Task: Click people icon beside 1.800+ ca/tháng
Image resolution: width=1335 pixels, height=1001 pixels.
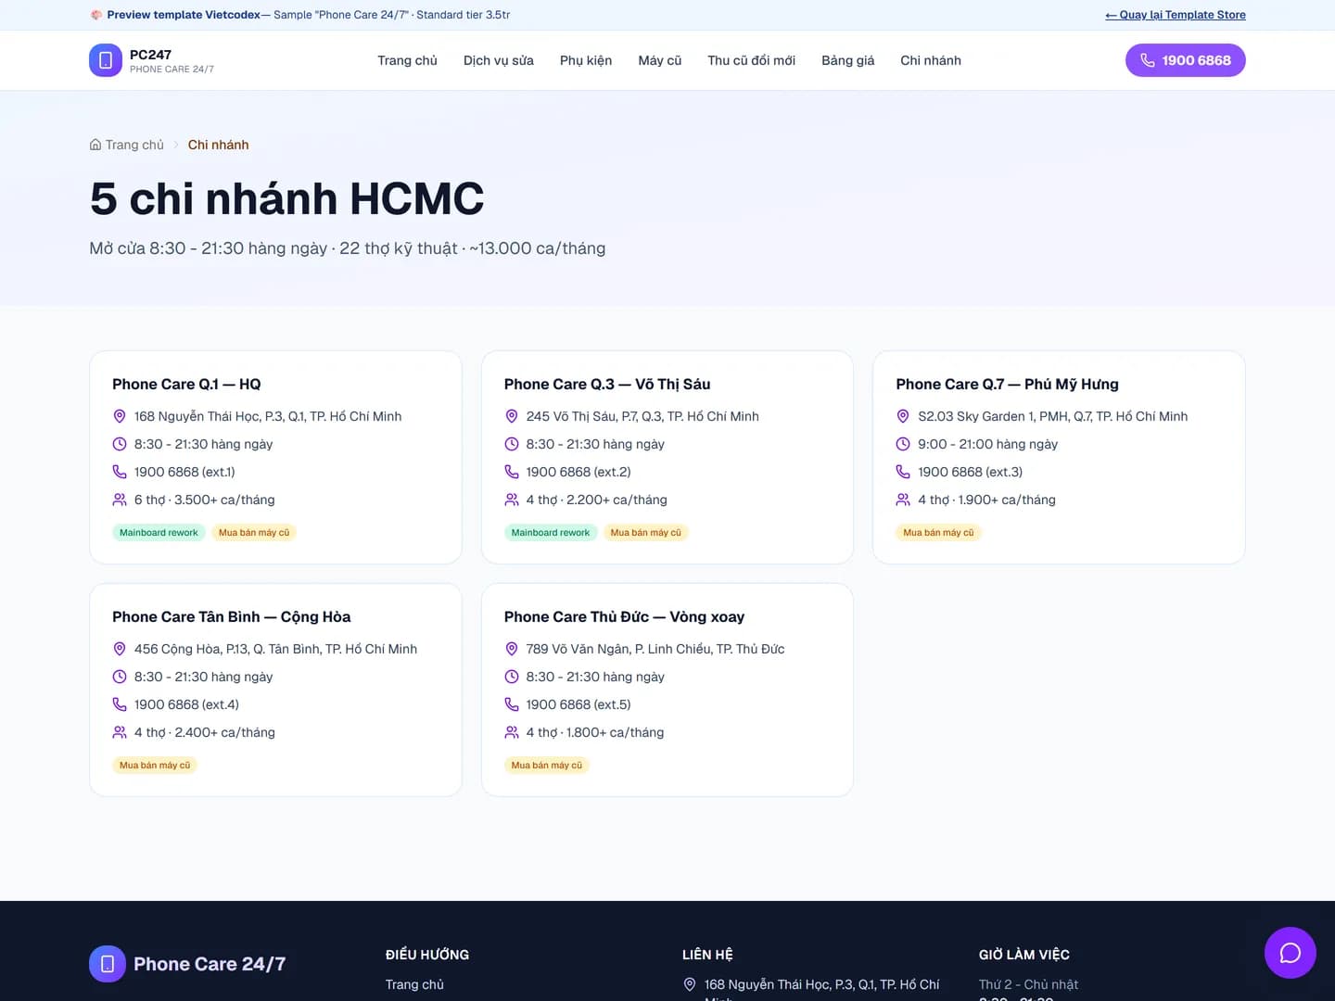Action: (512, 732)
